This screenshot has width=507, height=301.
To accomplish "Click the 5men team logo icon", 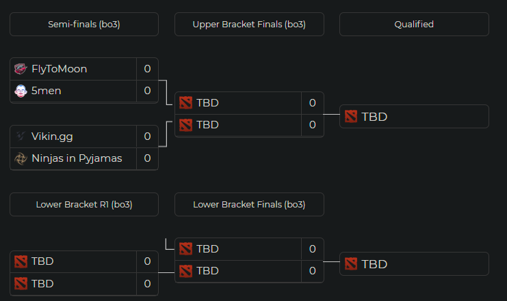I will click(x=21, y=91).
